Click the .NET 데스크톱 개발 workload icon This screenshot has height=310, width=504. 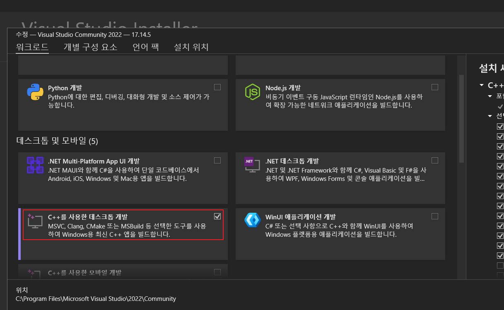[252, 166]
